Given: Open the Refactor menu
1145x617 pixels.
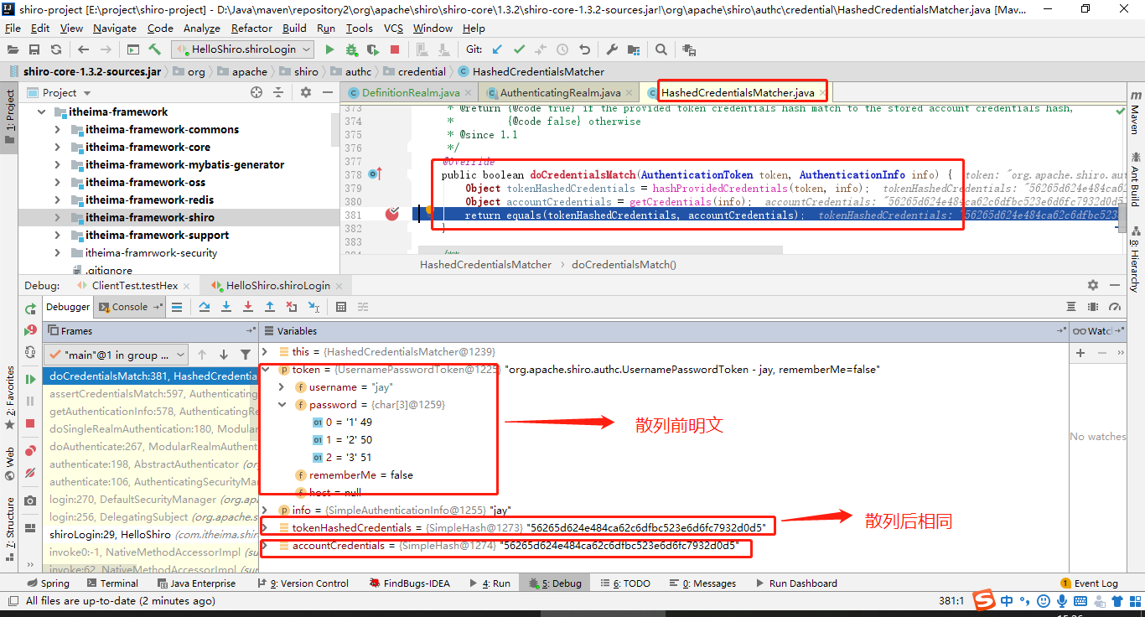Looking at the screenshot, I should 251,28.
